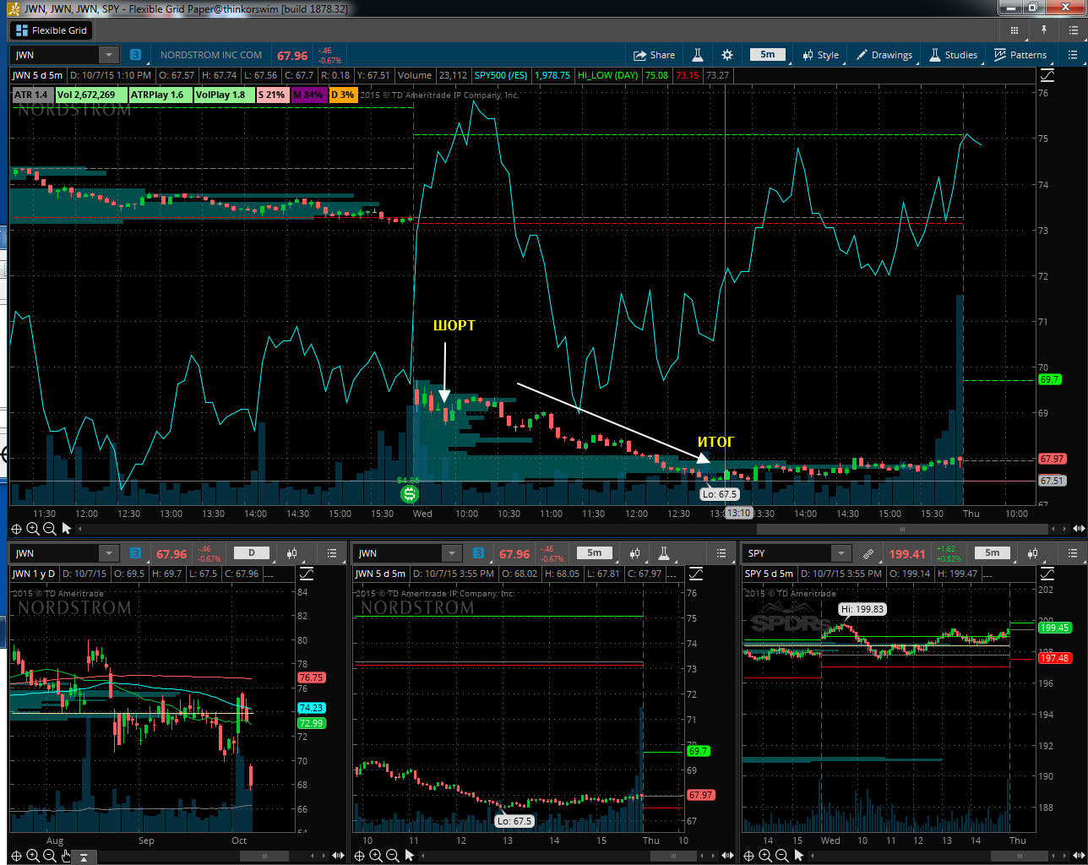This screenshot has width=1088, height=865.
Task: Zoom out on the SPY chart
Action: click(781, 856)
